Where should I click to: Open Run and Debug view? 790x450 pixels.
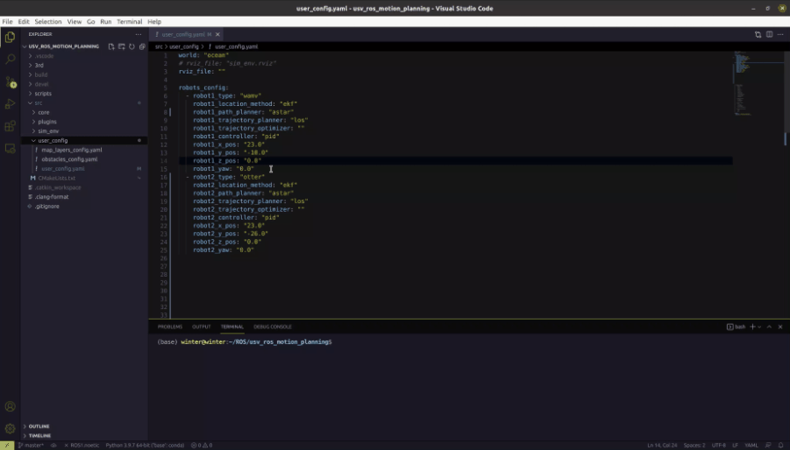click(x=10, y=104)
